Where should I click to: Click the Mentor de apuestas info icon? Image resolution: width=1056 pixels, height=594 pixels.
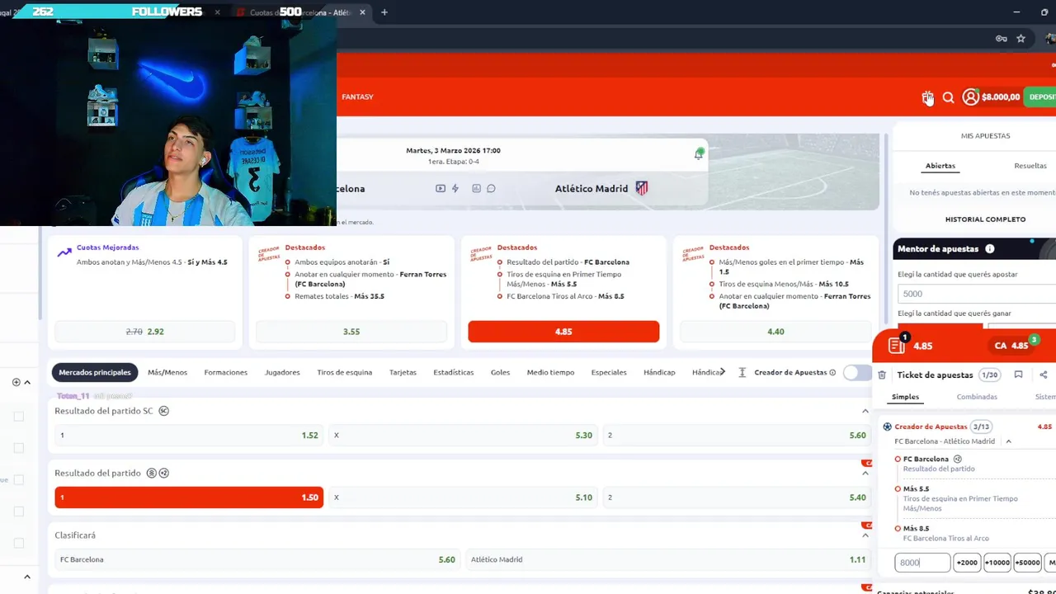pos(989,249)
